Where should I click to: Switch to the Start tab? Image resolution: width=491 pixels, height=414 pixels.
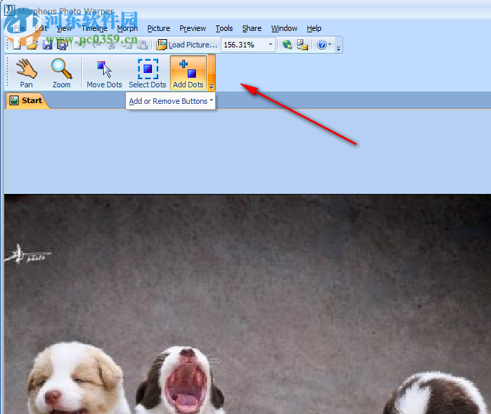[27, 100]
